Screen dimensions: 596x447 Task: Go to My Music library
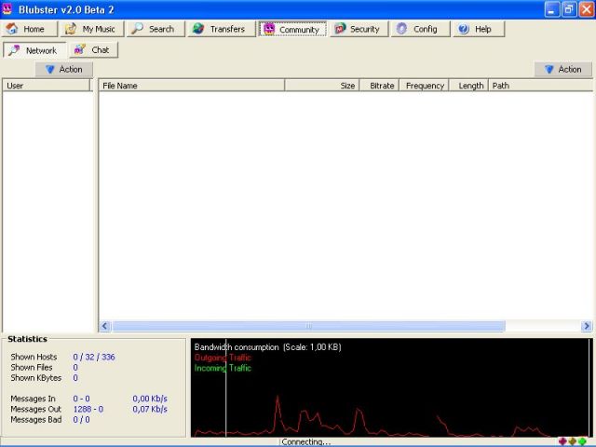pos(89,29)
